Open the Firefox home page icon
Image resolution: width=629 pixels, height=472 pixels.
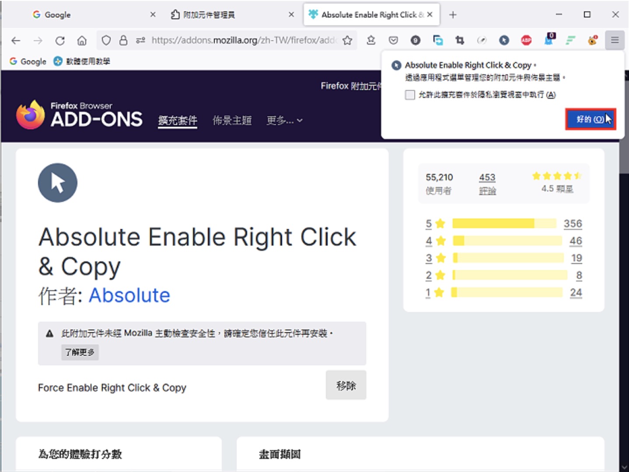[82, 41]
